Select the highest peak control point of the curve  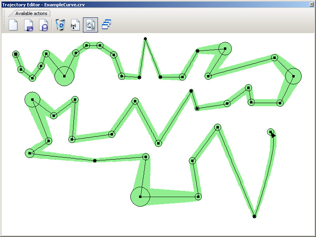(x=145, y=39)
